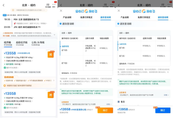The height and width of the screenshot is (118, 173).
Task: Switch to 免费行李规定 tab in right popup
Action: (x=144, y=17)
